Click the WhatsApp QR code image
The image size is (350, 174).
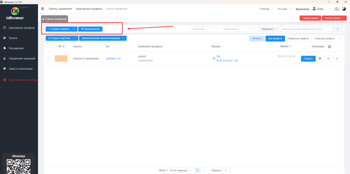[x=19, y=166]
